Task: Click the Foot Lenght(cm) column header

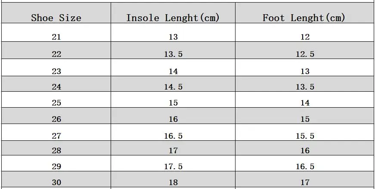Action: tap(304, 18)
